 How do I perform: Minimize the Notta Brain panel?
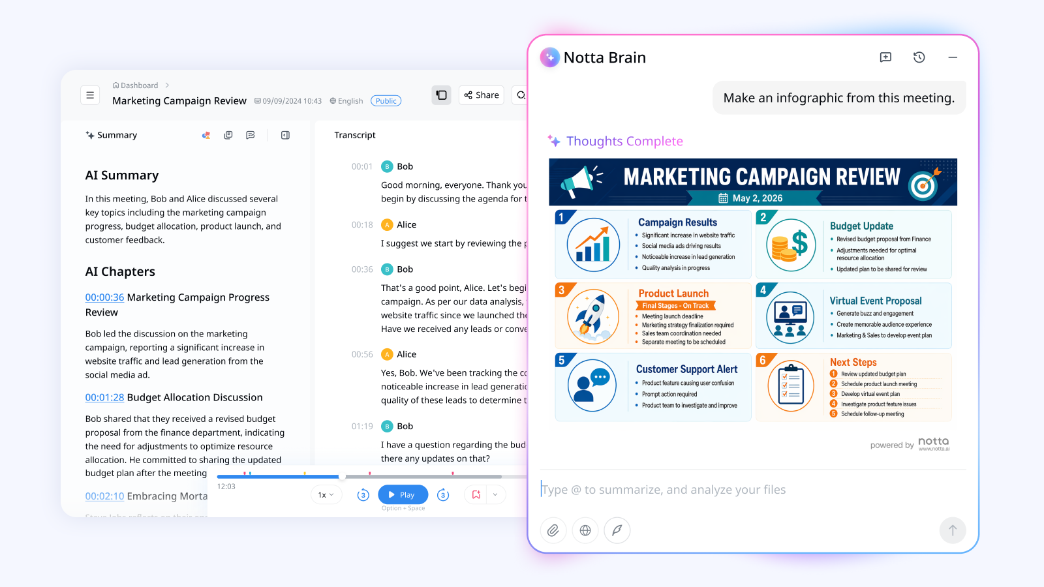[953, 57]
